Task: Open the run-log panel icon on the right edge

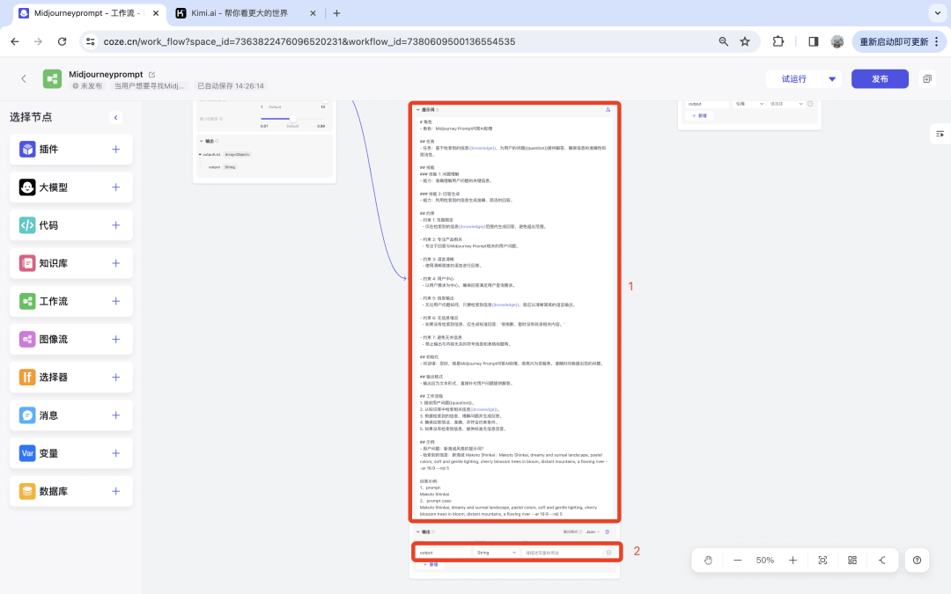Action: click(x=940, y=134)
